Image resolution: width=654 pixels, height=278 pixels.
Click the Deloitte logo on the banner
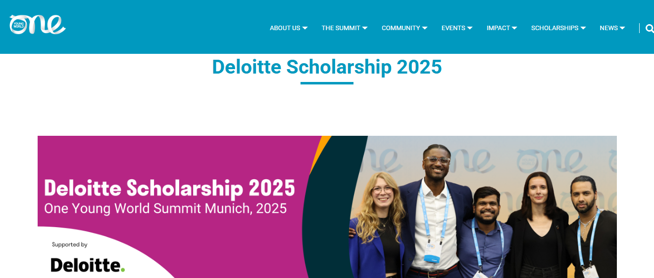point(88,265)
